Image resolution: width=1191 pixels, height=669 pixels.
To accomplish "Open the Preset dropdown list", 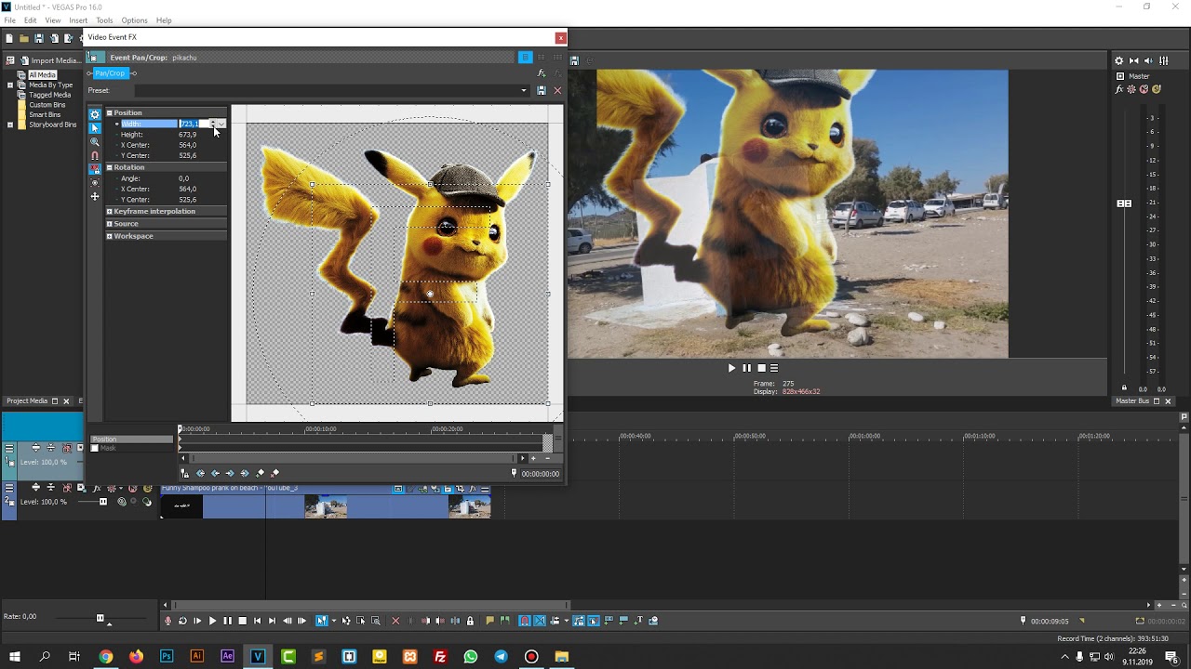I will [524, 90].
